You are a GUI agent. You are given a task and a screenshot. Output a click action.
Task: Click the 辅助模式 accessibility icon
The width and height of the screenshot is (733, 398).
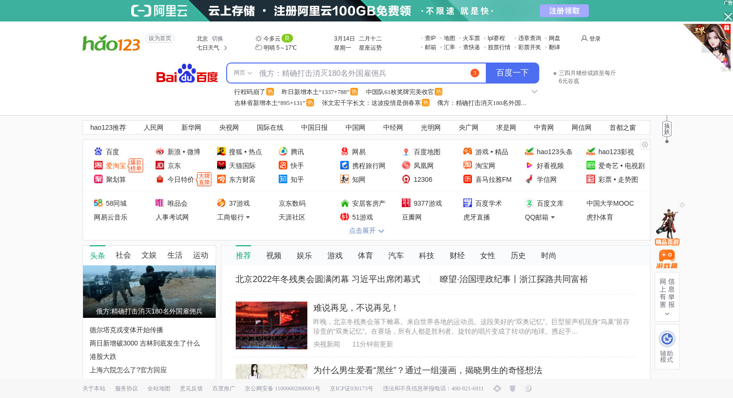coord(667,339)
